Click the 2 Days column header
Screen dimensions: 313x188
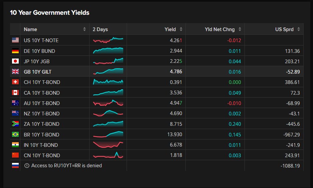click(x=100, y=29)
